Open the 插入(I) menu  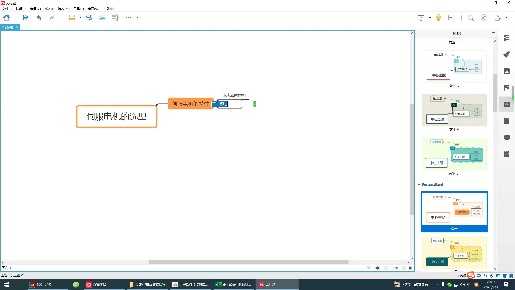click(49, 9)
